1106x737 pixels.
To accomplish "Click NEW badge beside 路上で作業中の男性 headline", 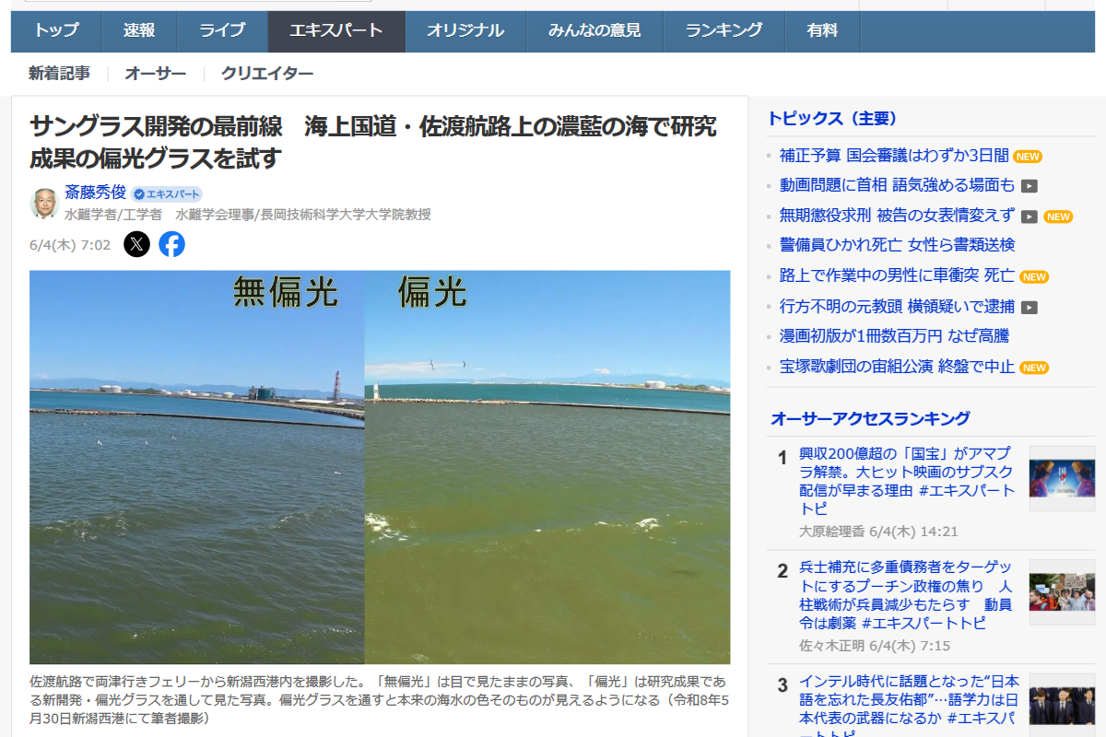I will (1034, 276).
